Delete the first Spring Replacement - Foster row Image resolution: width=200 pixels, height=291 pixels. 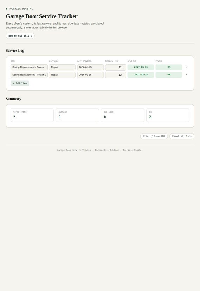pyautogui.click(x=186, y=67)
